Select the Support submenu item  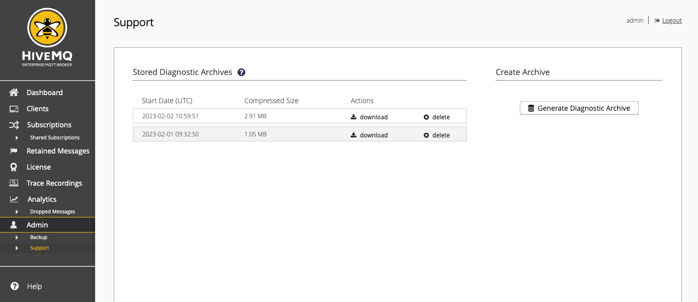pos(40,248)
